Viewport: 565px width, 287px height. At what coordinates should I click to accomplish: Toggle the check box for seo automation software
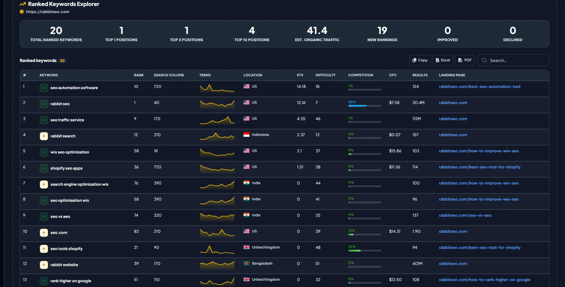pos(44,88)
